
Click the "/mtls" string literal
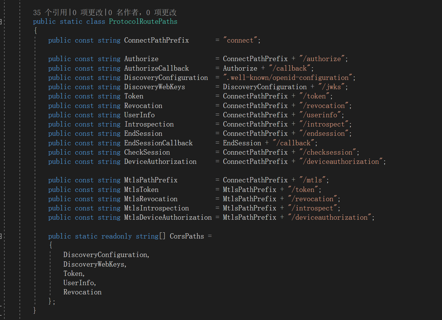[x=312, y=180]
